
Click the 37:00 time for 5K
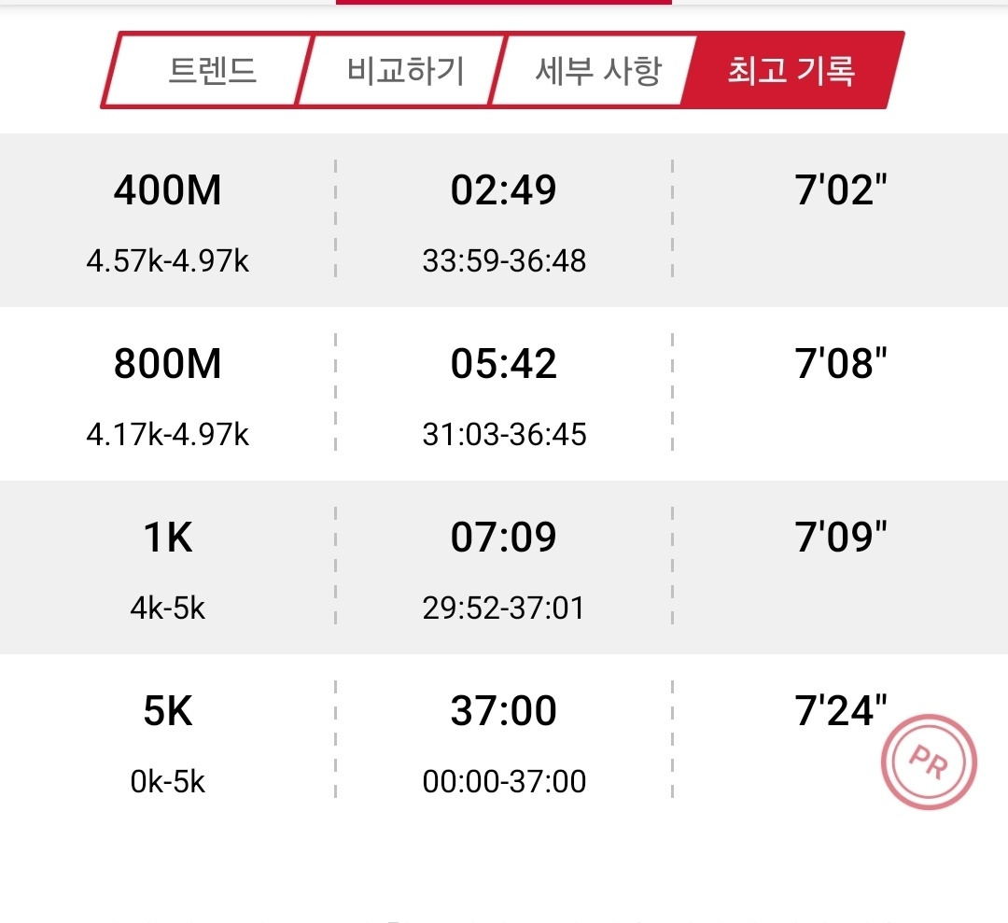[x=504, y=711]
